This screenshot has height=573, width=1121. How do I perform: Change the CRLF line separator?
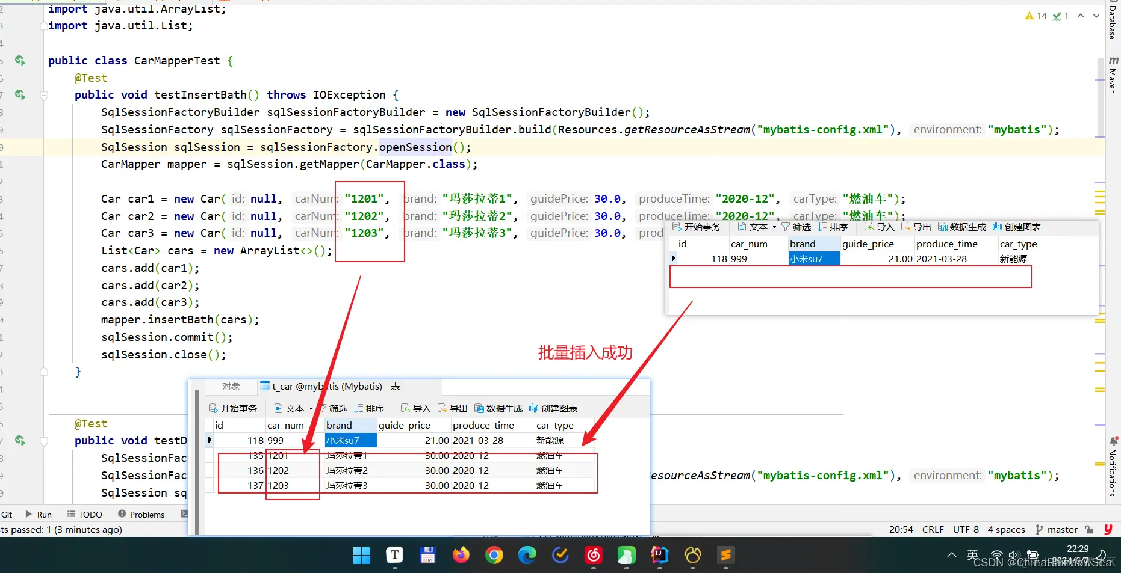click(933, 530)
